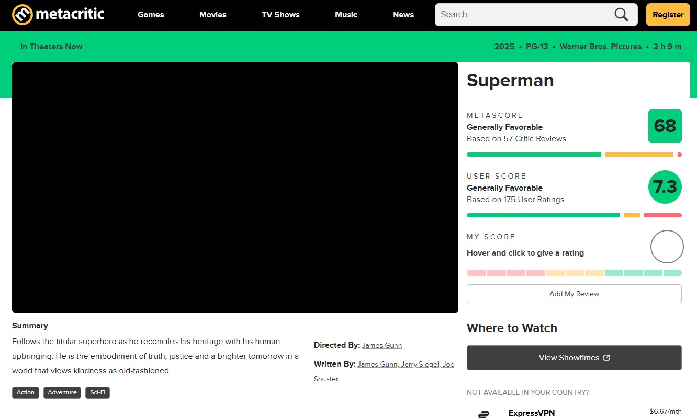
Task: Click the User Score 7.3 badge
Action: click(665, 187)
